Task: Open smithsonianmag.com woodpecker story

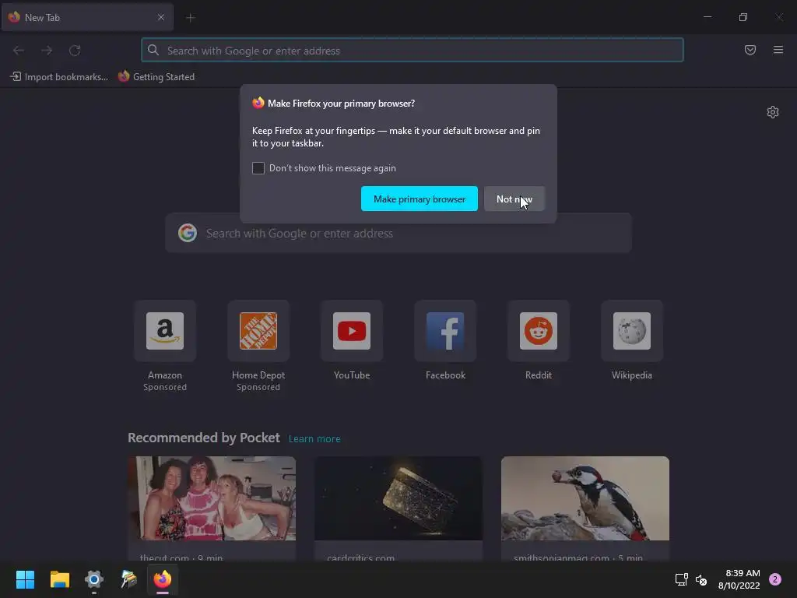Action: [585, 498]
